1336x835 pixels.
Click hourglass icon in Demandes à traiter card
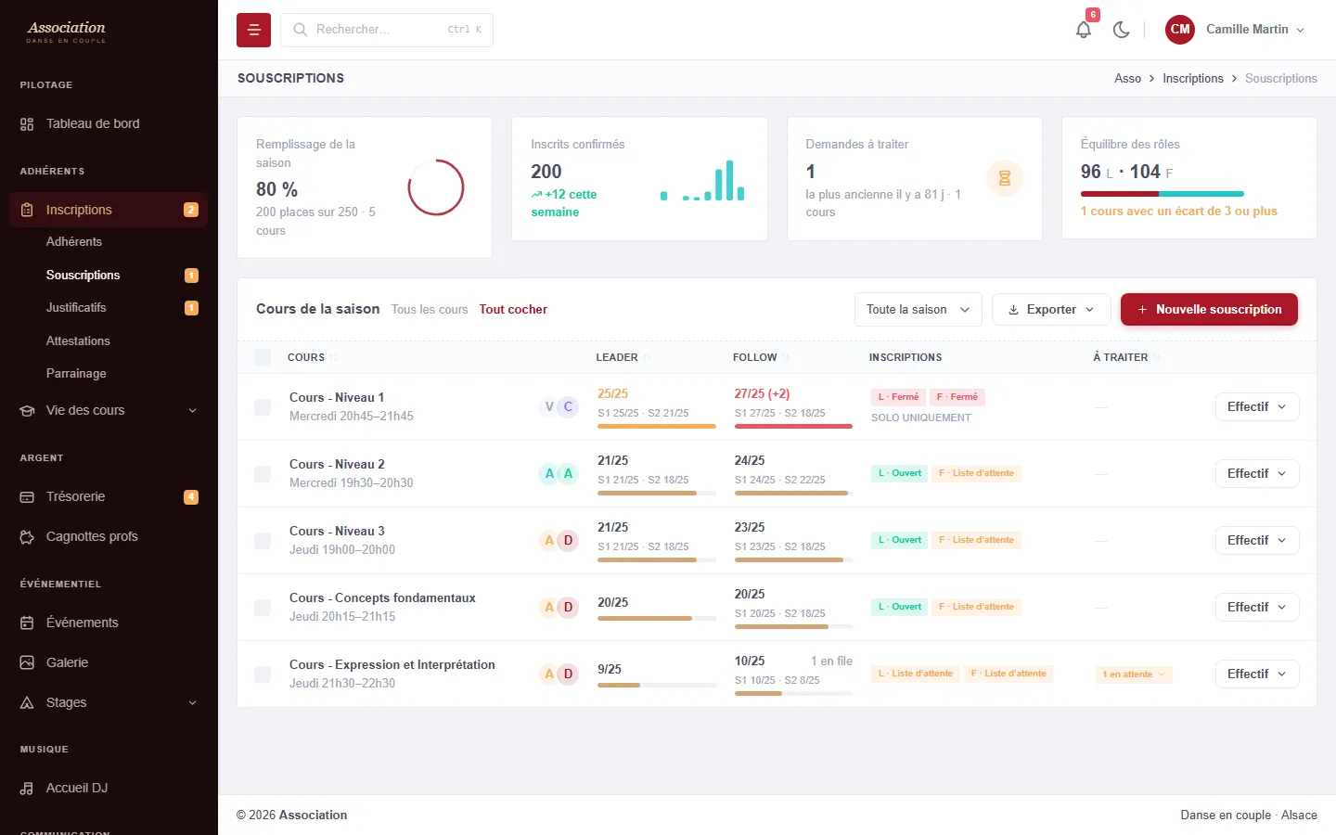(1004, 178)
